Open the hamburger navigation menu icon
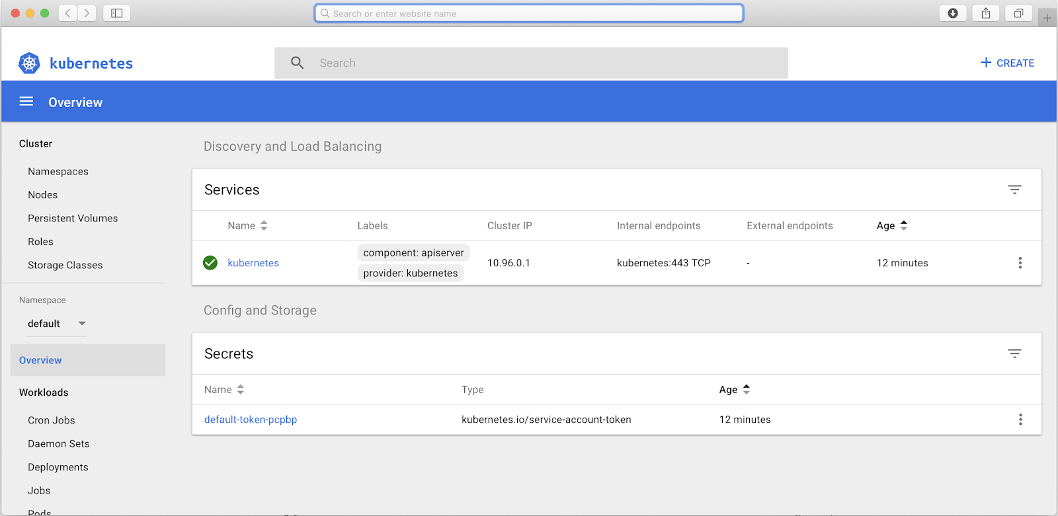Image resolution: width=1058 pixels, height=516 pixels. coord(26,101)
